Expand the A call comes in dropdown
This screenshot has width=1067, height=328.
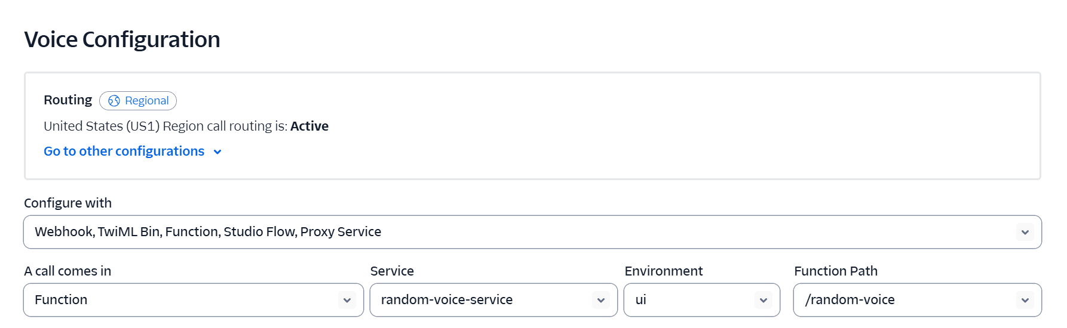pyautogui.click(x=179, y=300)
